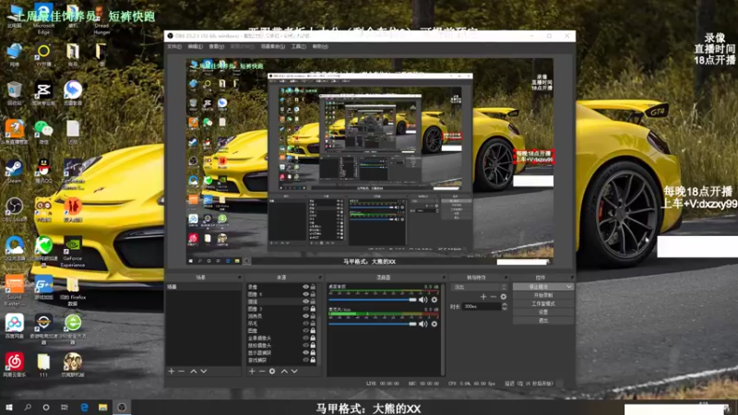Image resolution: width=738 pixels, height=415 pixels.
Task: Open settings gear for 桌面音频 mixer channel
Action: click(434, 300)
